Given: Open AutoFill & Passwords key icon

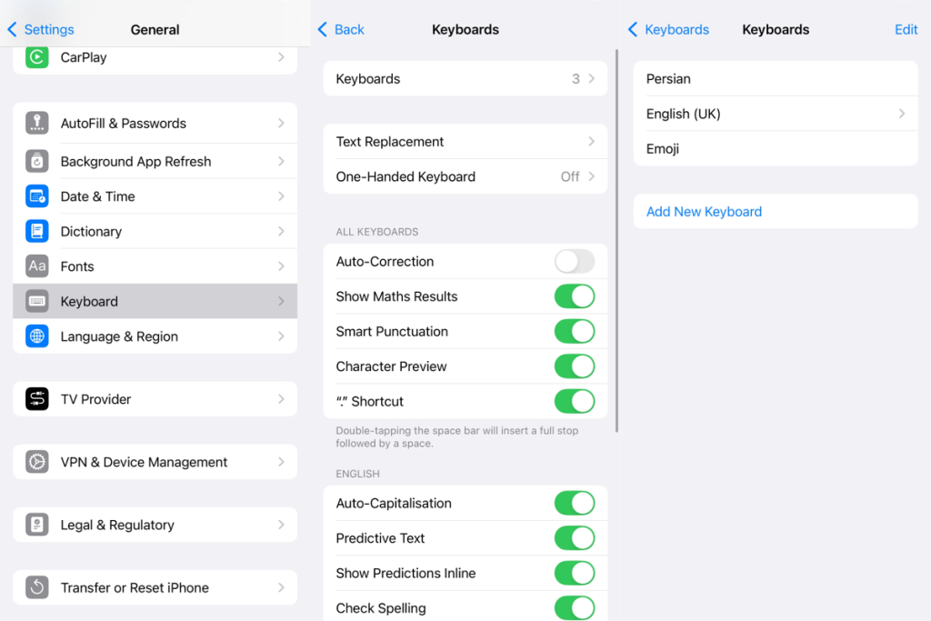Looking at the screenshot, I should coord(36,123).
